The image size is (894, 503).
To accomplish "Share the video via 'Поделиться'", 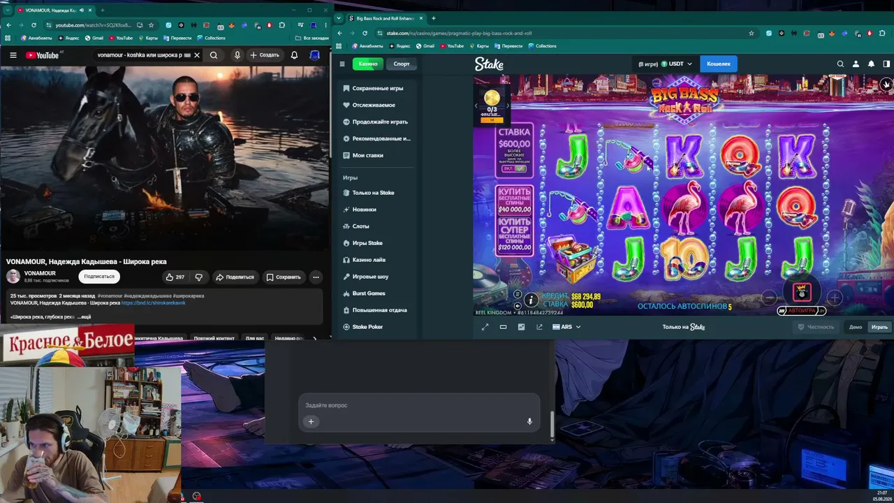I will 235,277.
